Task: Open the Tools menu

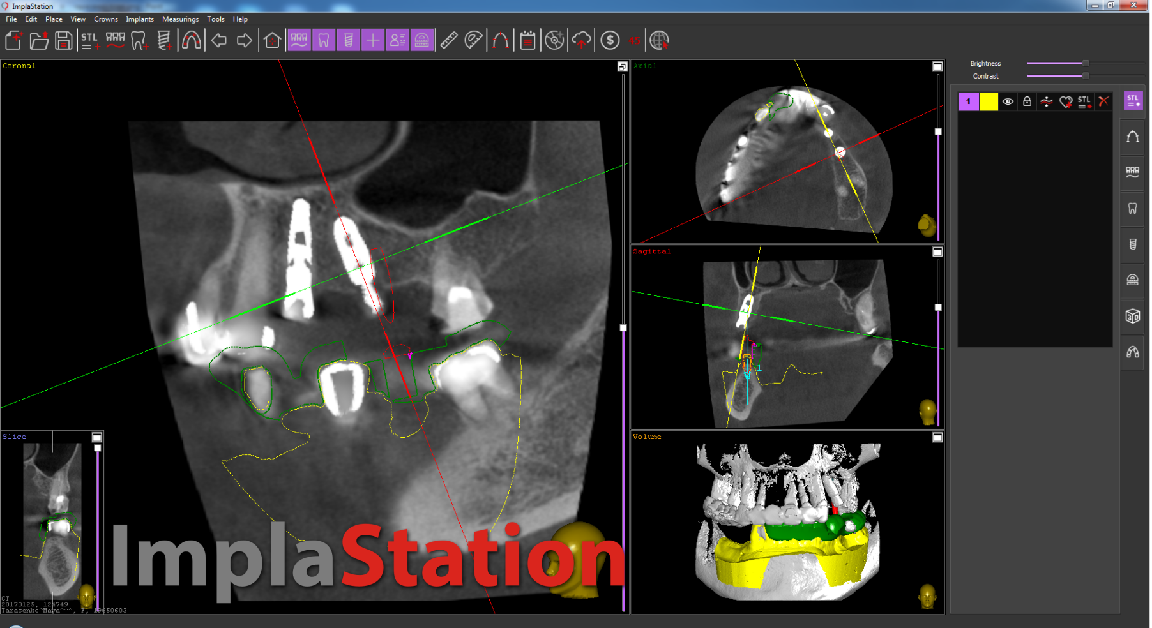Action: 216,19
